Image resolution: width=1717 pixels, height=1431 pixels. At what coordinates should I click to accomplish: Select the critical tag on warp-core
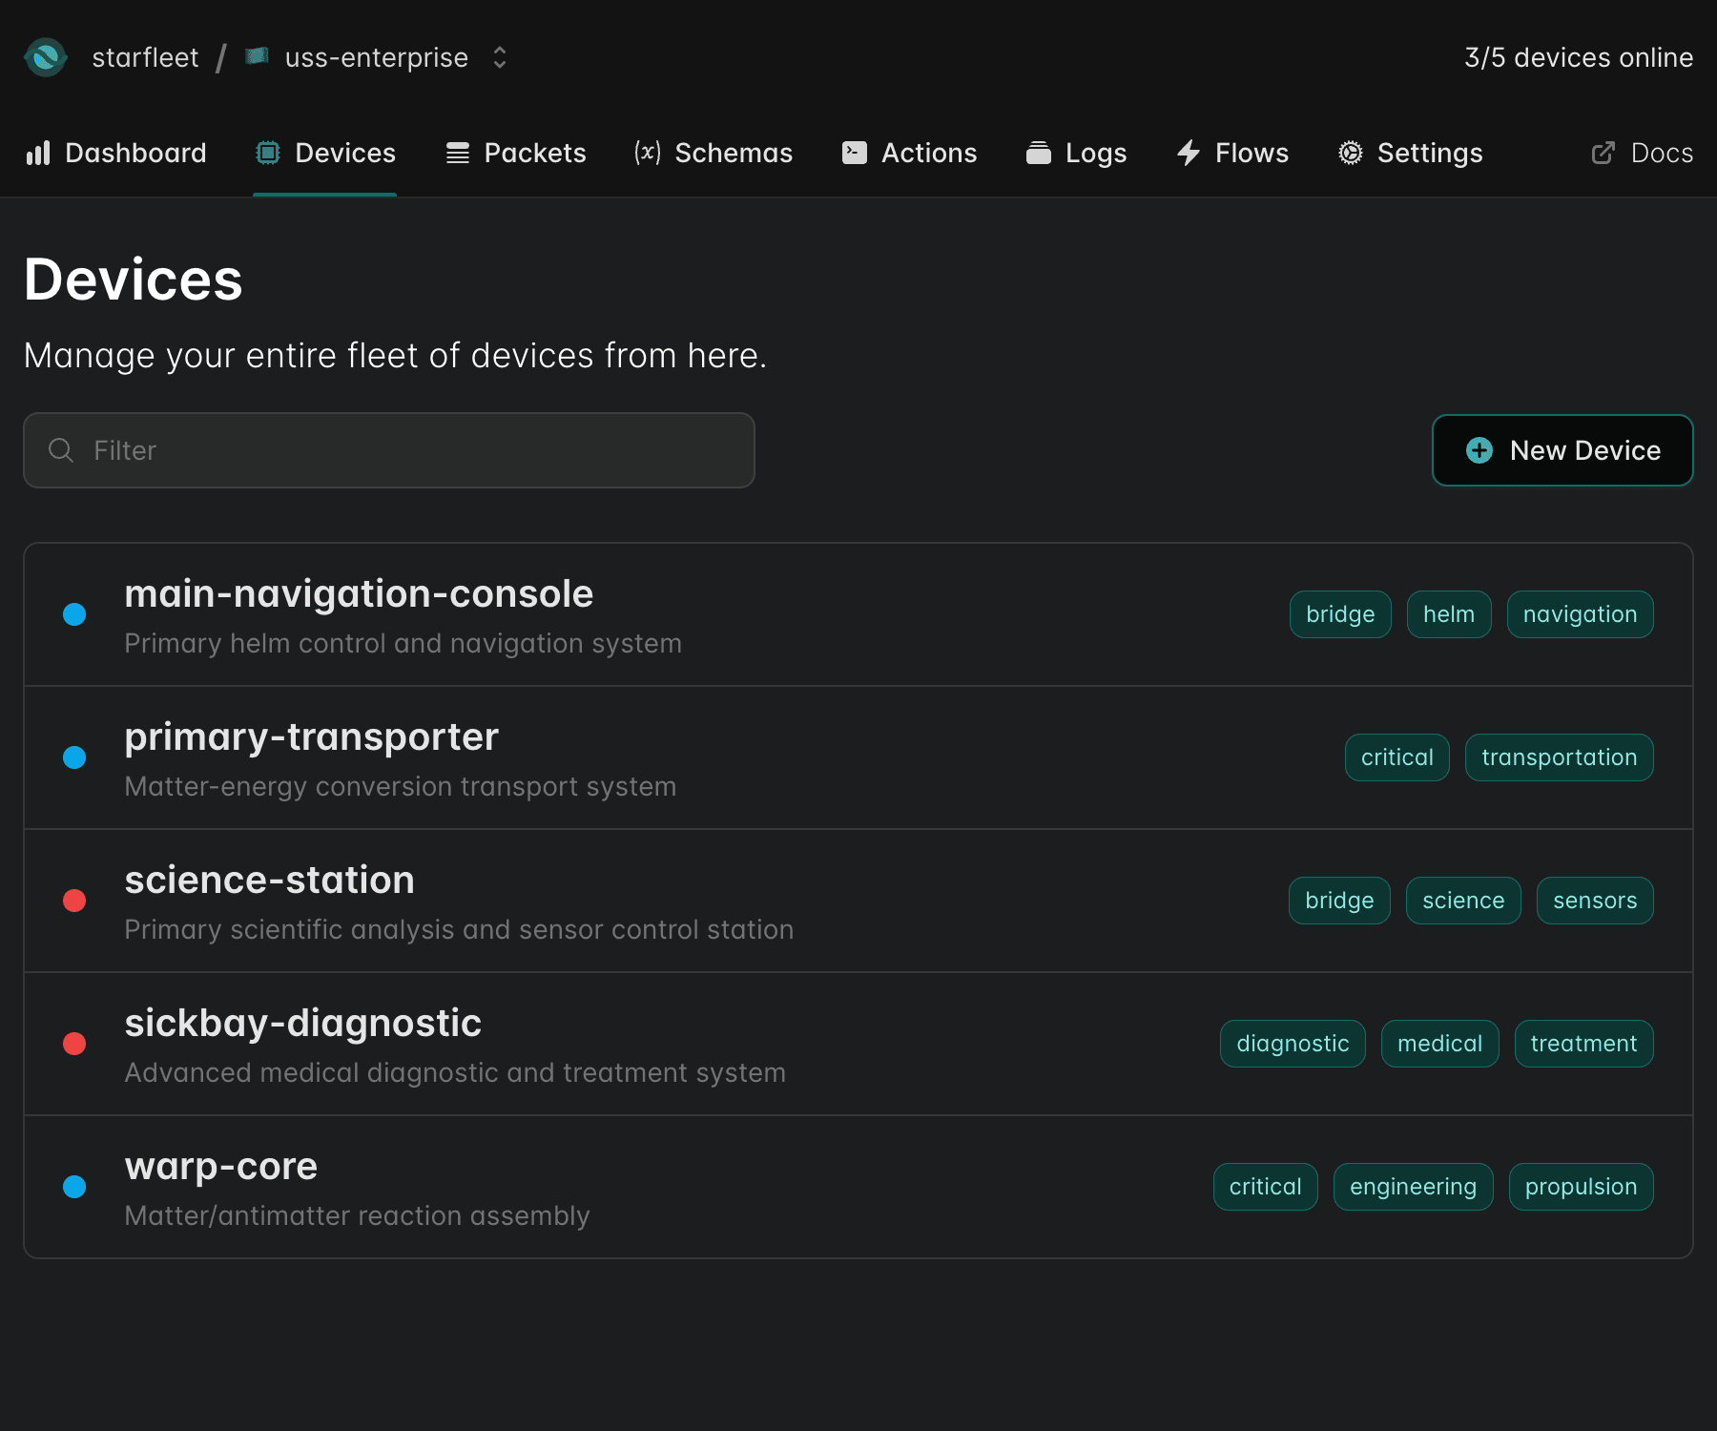(x=1265, y=1186)
